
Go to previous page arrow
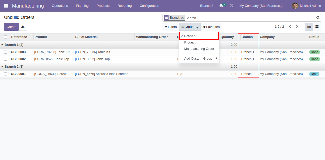(x=290, y=27)
